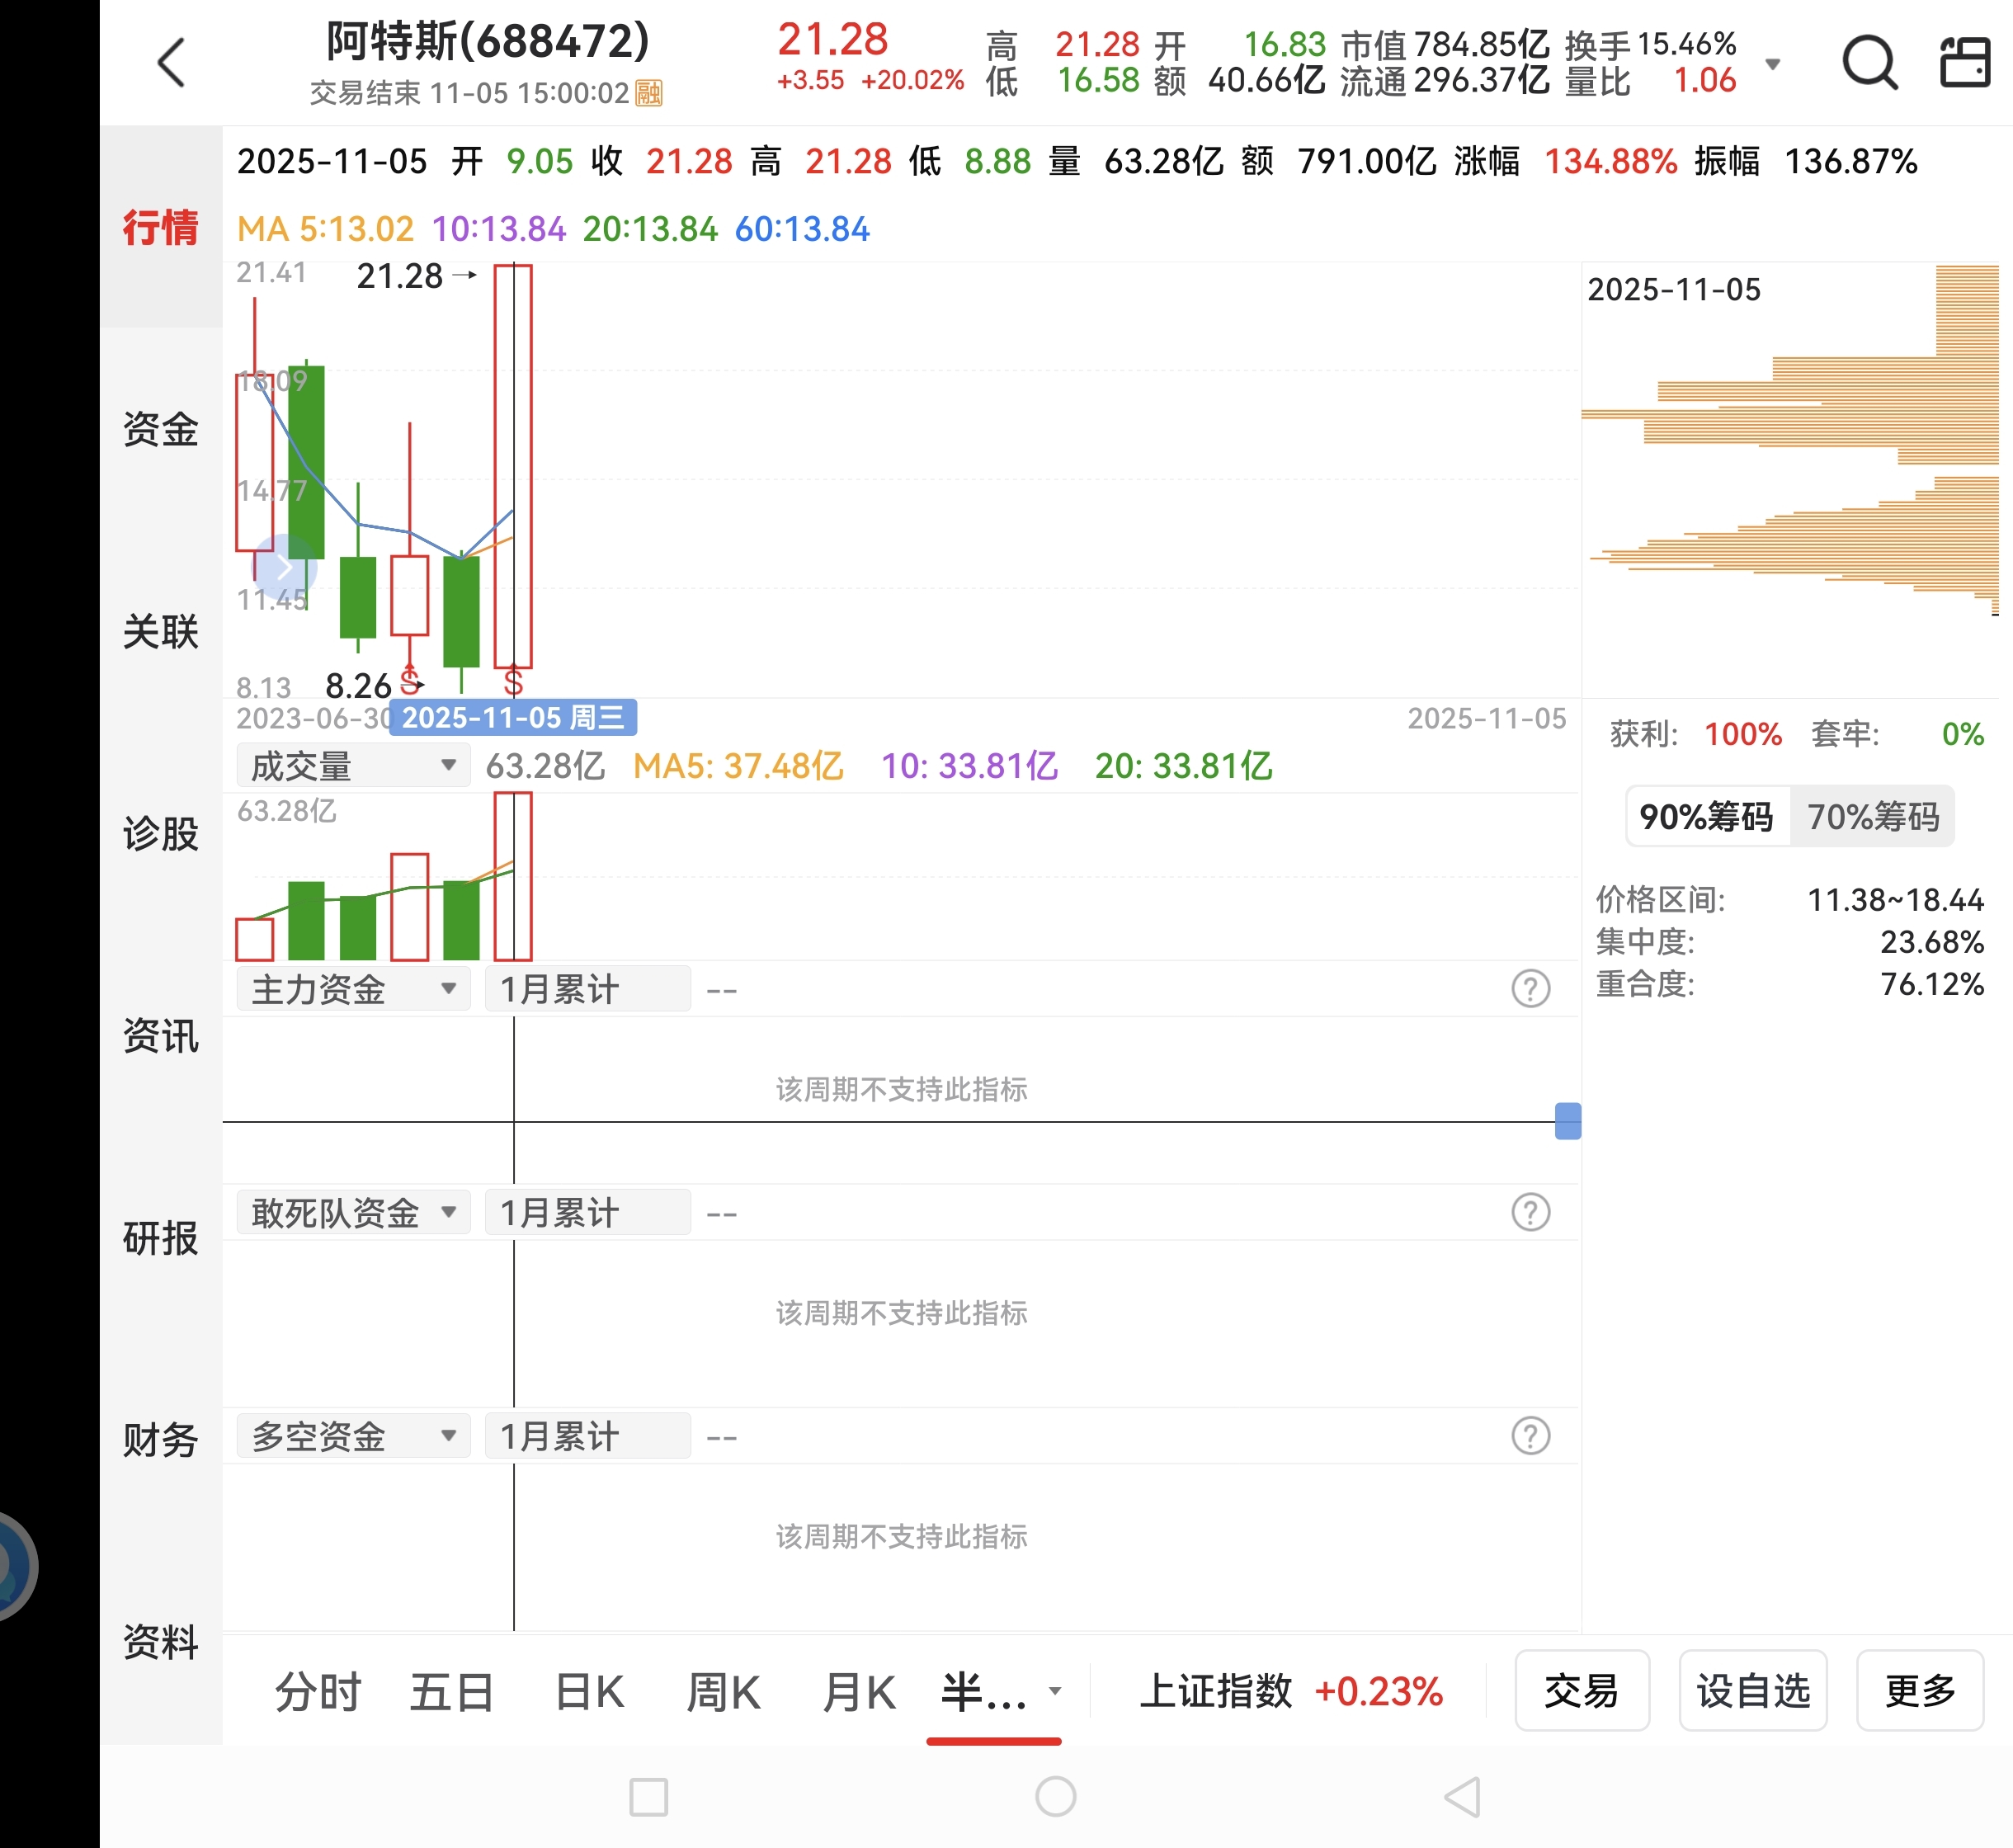Expand header quote details arrow
2013x1848 pixels.
pyautogui.click(x=1773, y=64)
